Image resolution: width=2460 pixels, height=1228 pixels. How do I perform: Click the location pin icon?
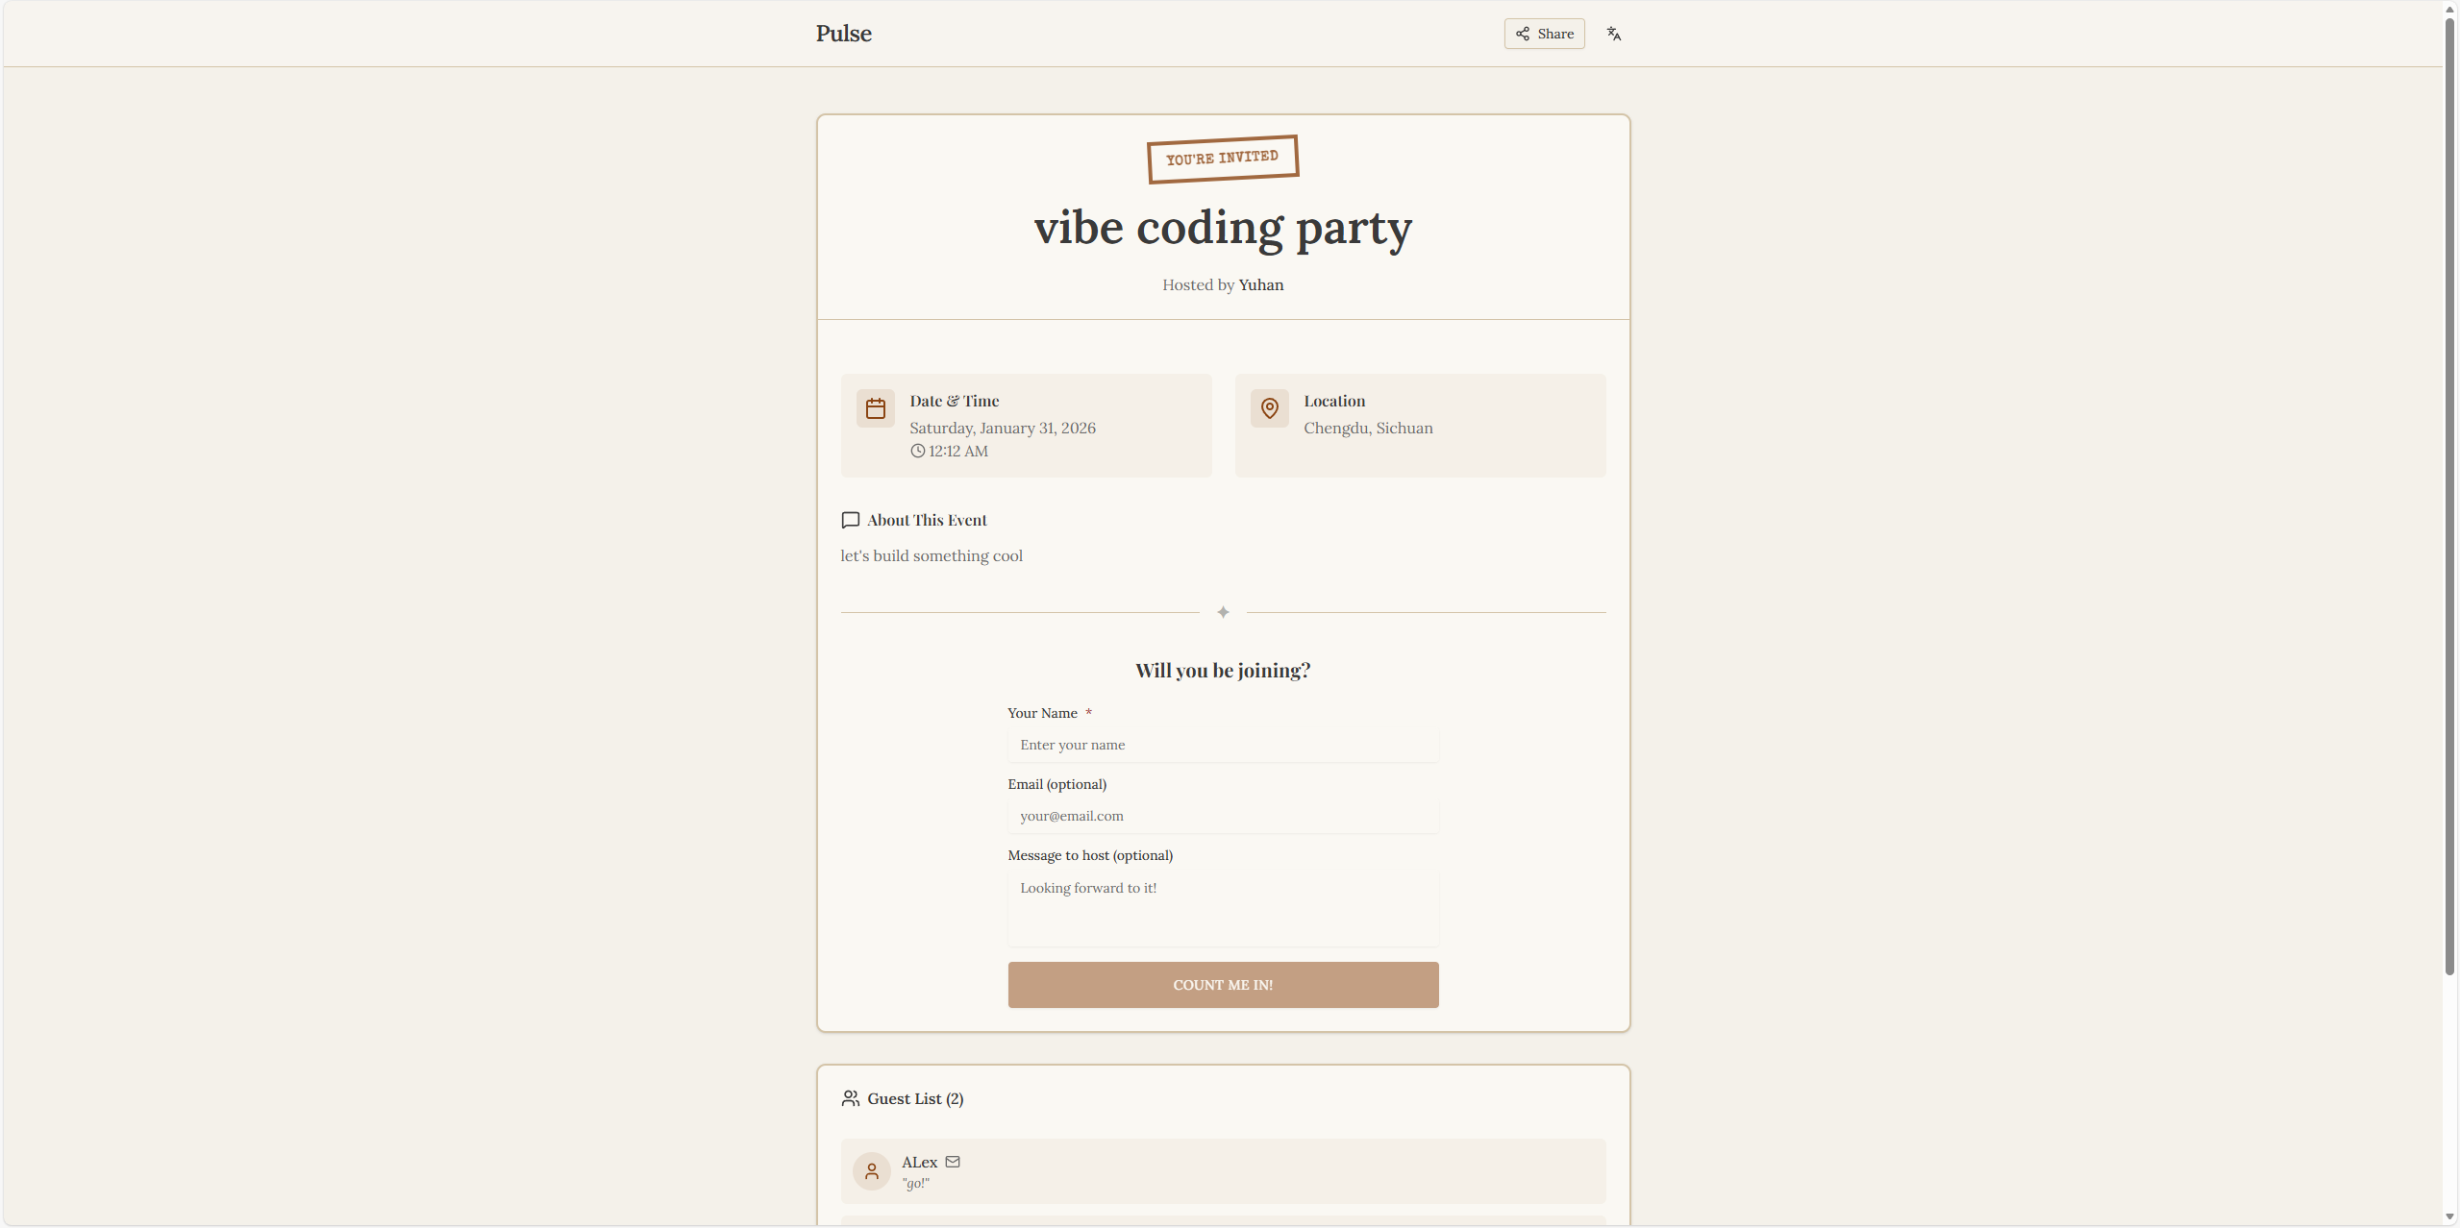click(1269, 408)
